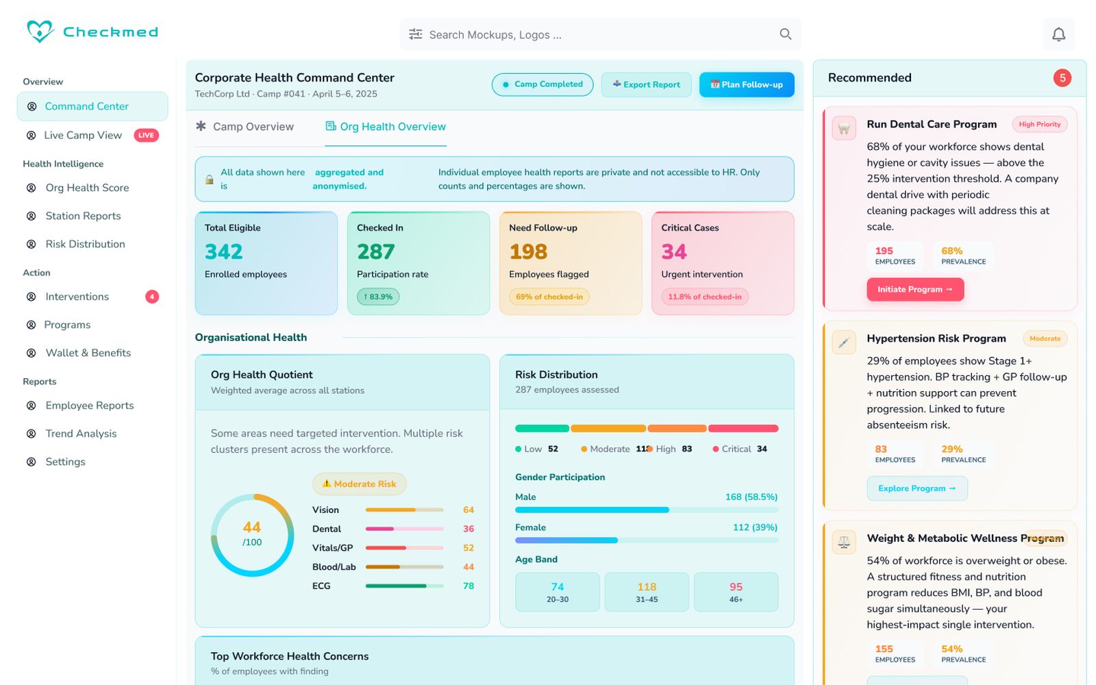Viewport: 1096px width, 685px height.
Task: Click the Export Report button
Action: tap(647, 84)
